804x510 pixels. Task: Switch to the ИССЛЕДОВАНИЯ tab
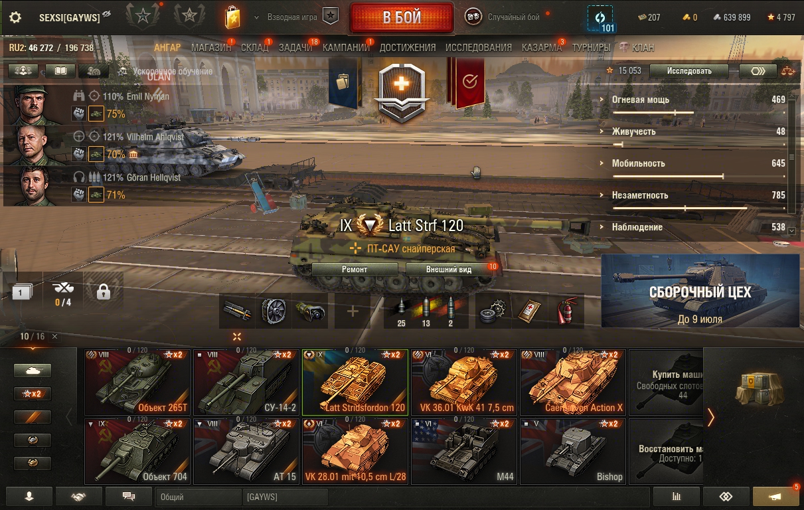479,48
